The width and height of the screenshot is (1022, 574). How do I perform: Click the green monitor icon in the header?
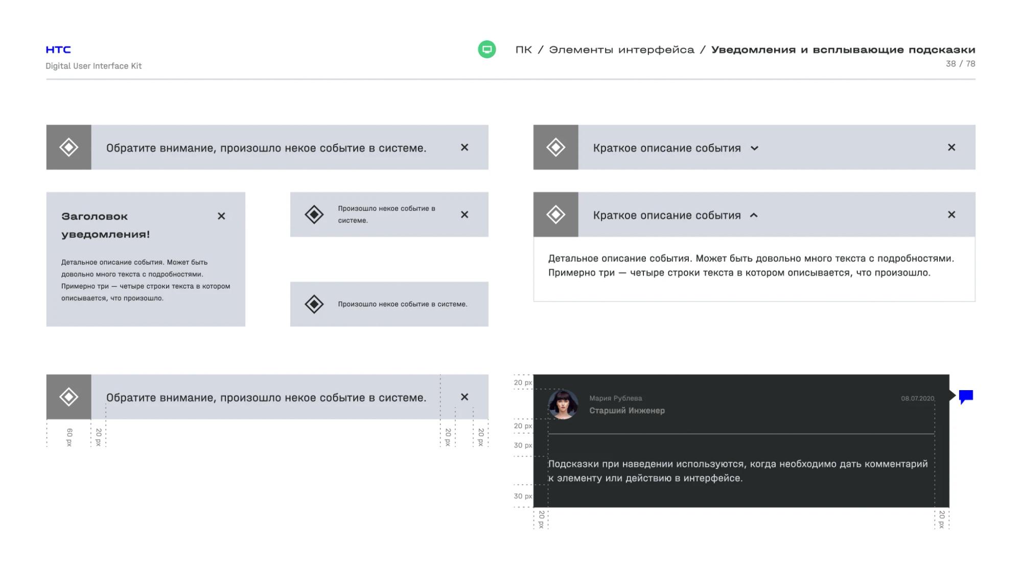pyautogui.click(x=486, y=50)
